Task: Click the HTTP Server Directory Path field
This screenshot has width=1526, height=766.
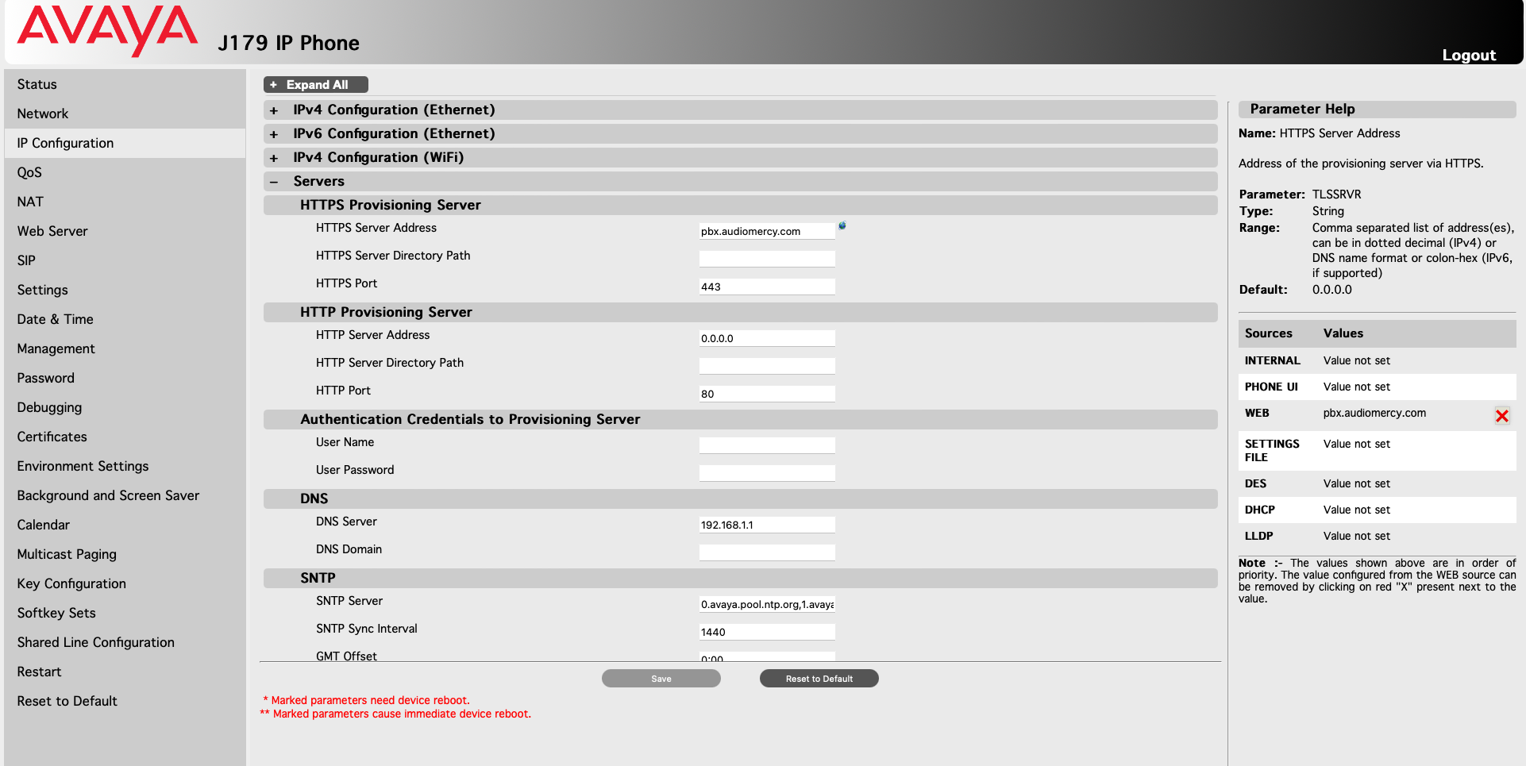Action: 767,366
